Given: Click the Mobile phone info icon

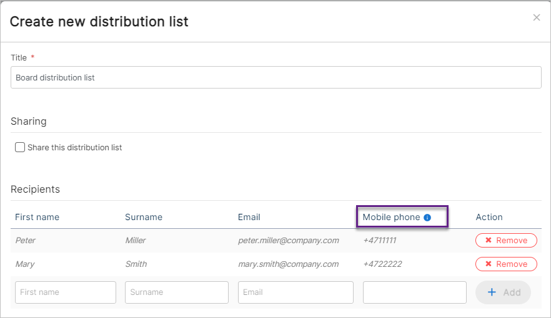Looking at the screenshot, I should (427, 218).
